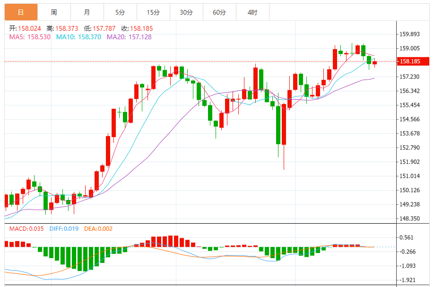
Task: Click the -1.921 MACD axis label
Action: (408, 280)
